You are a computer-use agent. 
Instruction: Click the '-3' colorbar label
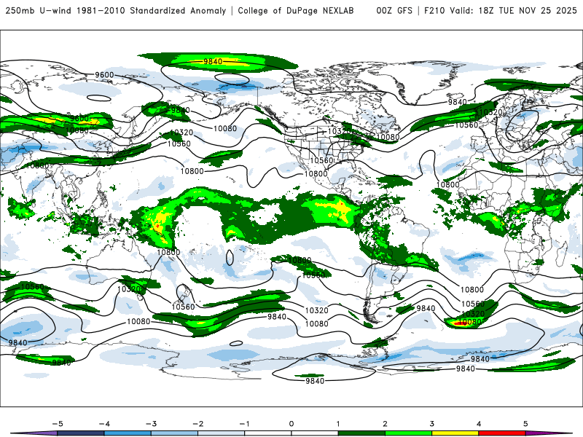tap(151, 424)
